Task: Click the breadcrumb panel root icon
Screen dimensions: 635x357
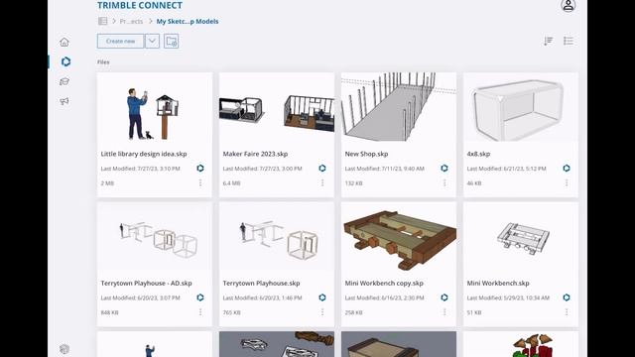Action: (x=103, y=21)
